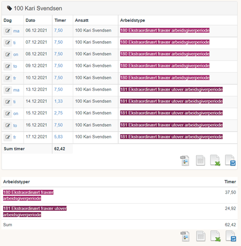Click the Dato column header
The width and height of the screenshot is (241, 246).
click(x=31, y=20)
